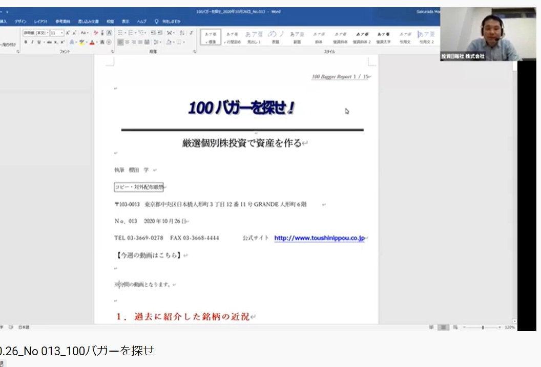This screenshot has width=541, height=367.
Task: Apply the text highlight color
Action: pyautogui.click(x=81, y=42)
